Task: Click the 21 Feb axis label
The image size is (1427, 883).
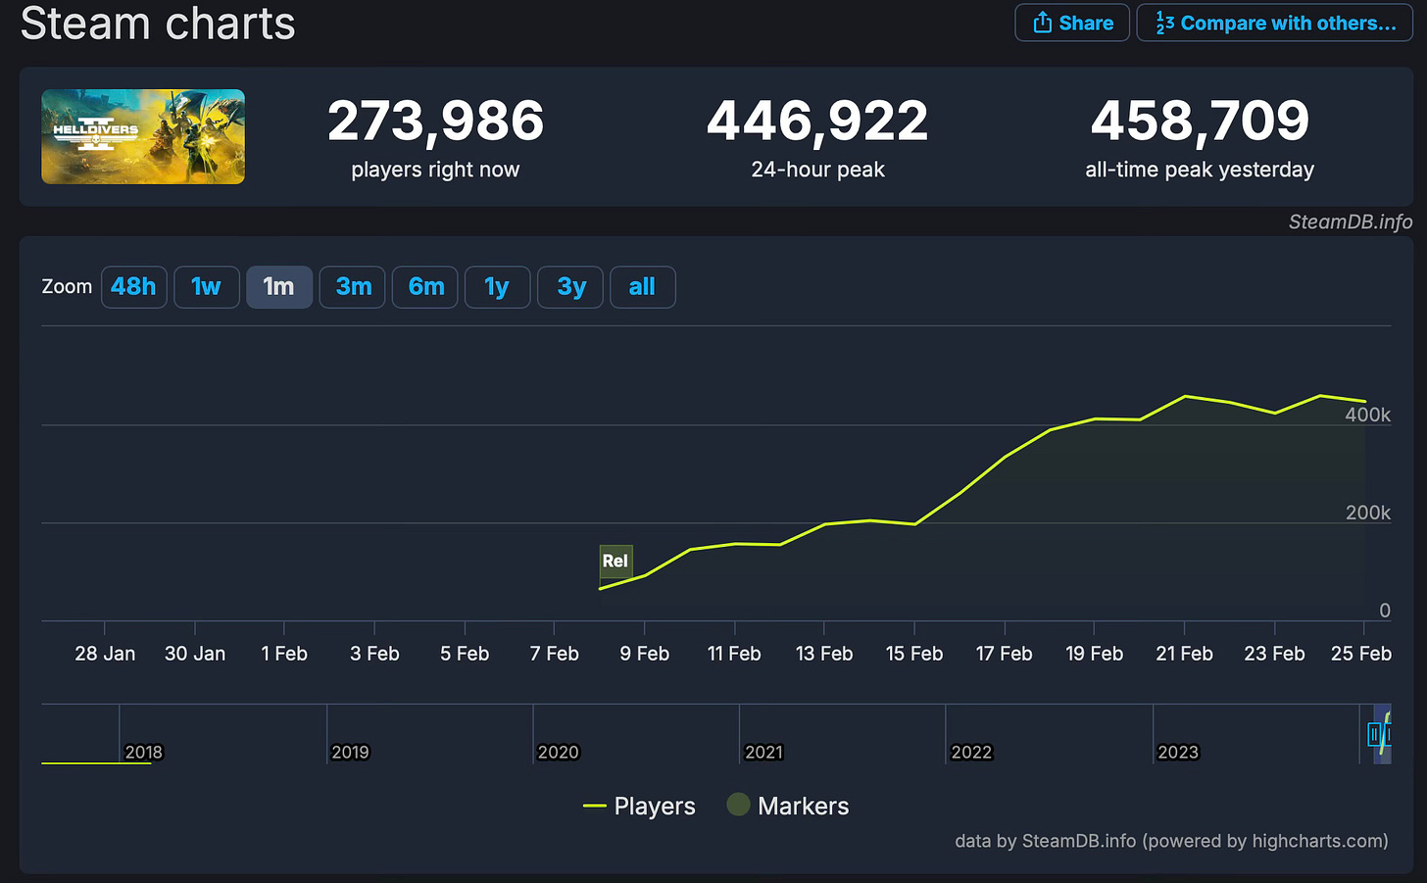Action: [1184, 654]
